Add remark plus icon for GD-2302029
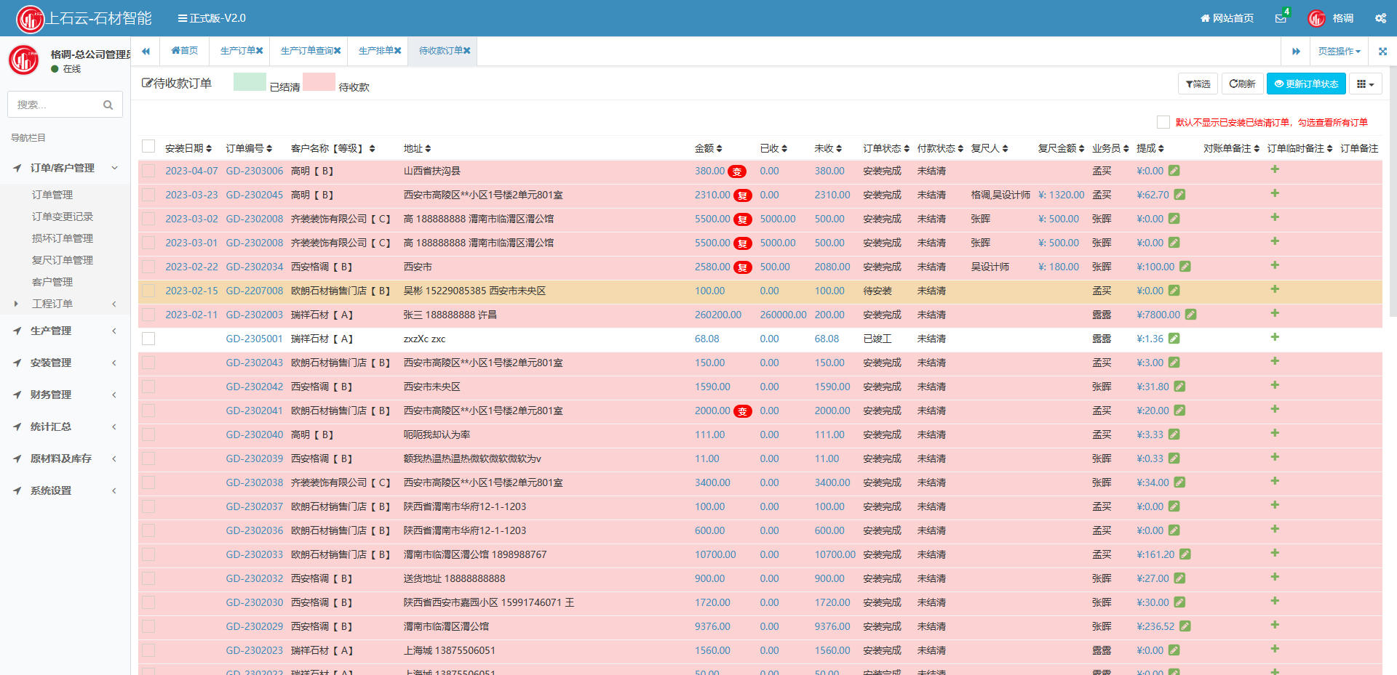Viewport: 1397px width, 675px height. pos(1275,625)
